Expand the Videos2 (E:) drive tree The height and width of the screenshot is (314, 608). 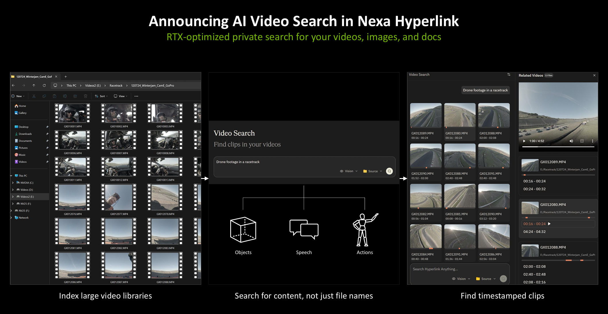(13, 197)
